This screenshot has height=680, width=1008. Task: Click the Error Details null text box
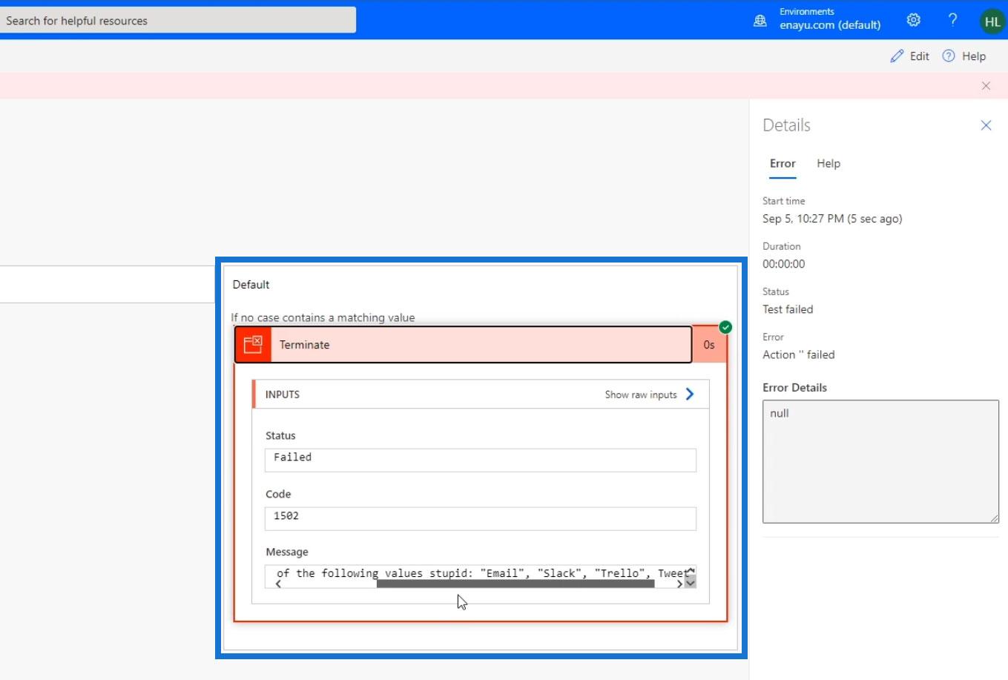pyautogui.click(x=880, y=461)
